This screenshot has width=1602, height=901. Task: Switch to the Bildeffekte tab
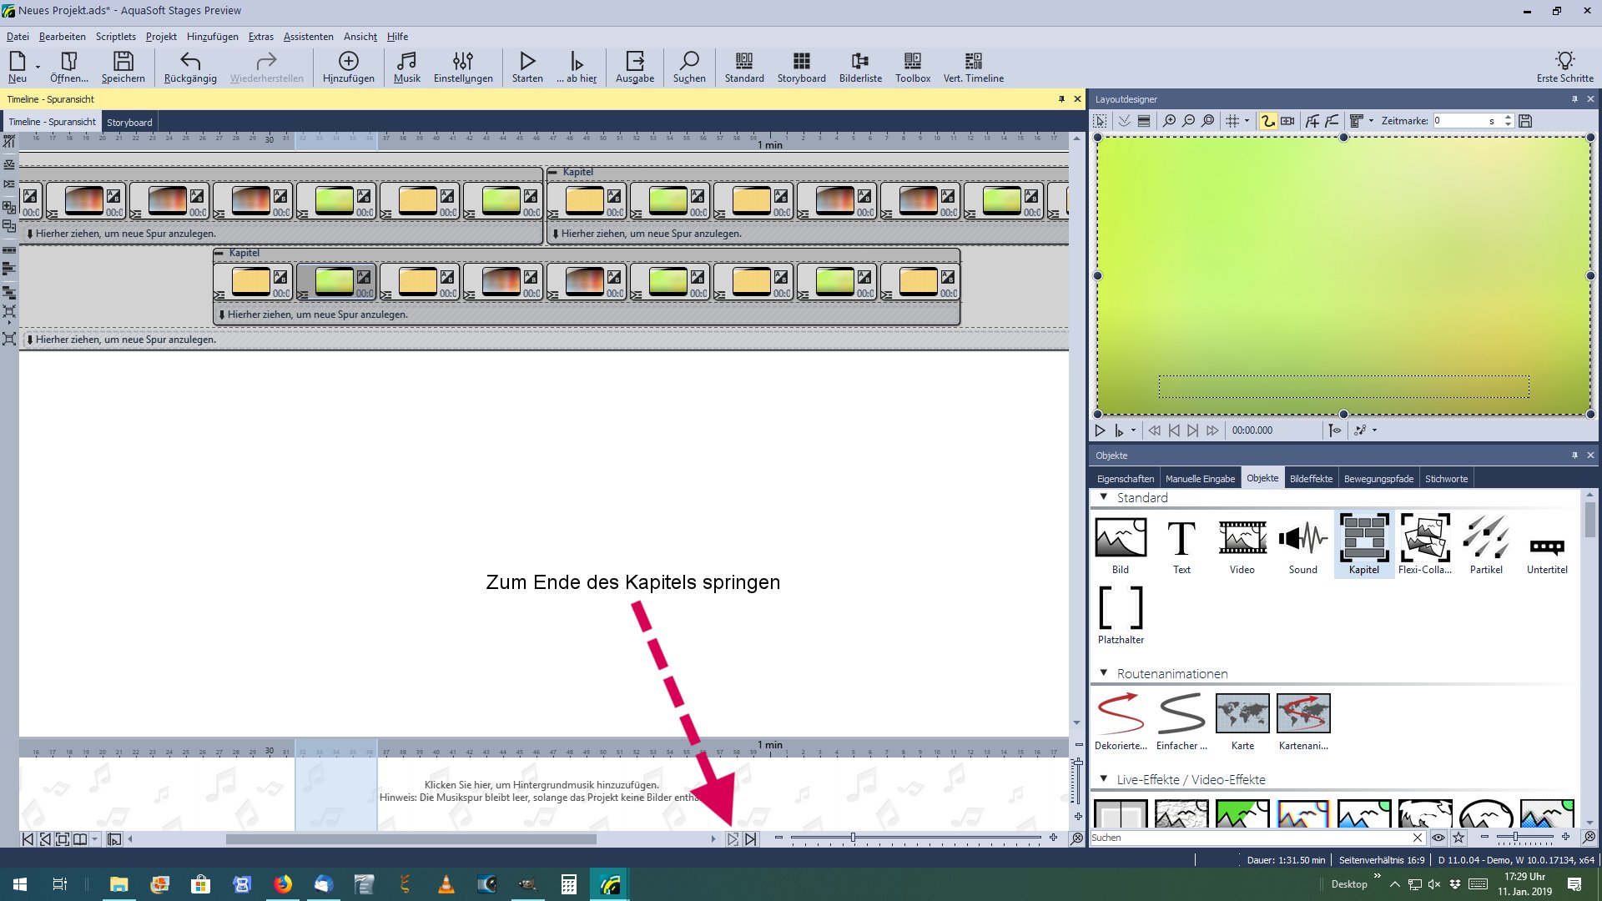pos(1311,479)
